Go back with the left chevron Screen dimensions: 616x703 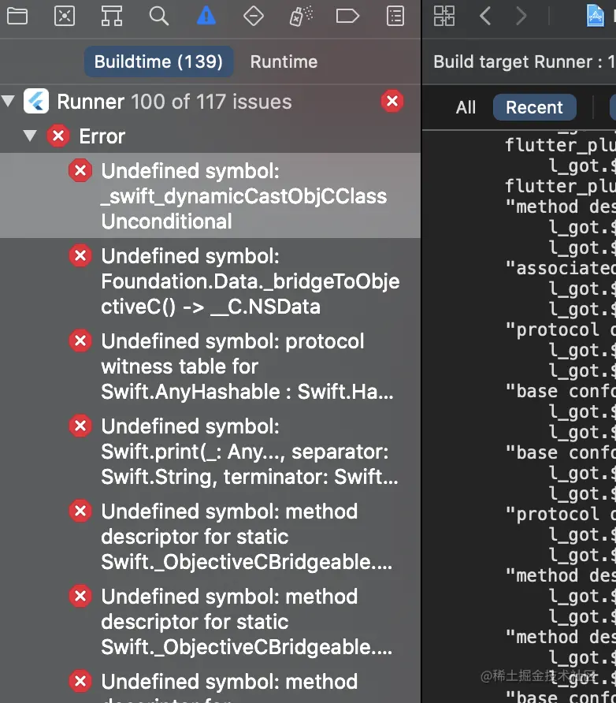[x=485, y=15]
